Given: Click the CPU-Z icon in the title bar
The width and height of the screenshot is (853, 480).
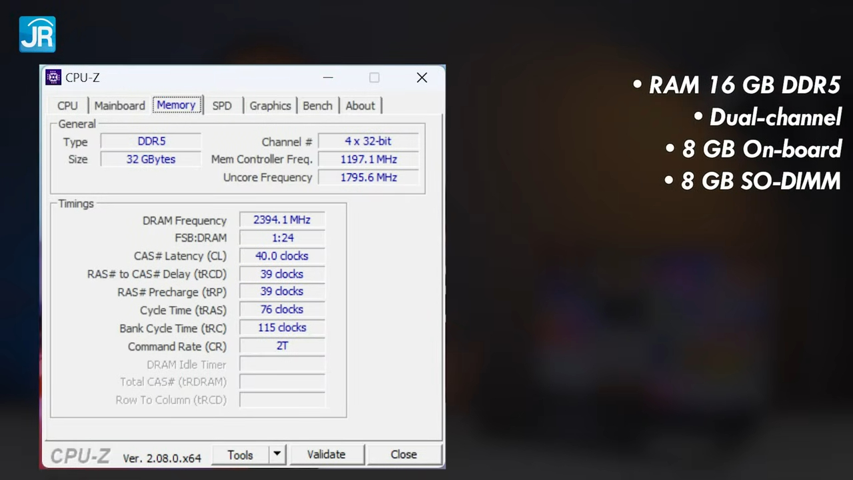Looking at the screenshot, I should [53, 77].
